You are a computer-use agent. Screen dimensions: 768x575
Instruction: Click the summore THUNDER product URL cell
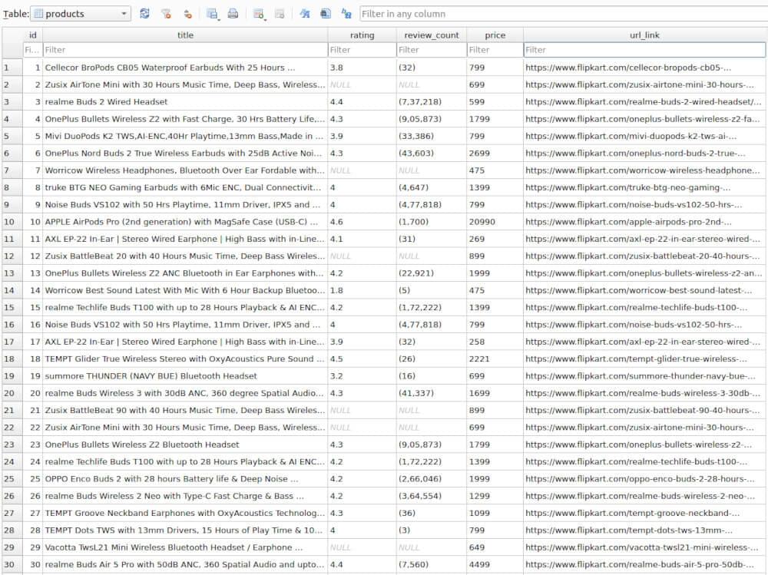coord(644,376)
